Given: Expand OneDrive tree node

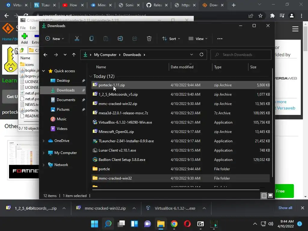Looking at the screenshot, I should pyautogui.click(x=44, y=141).
